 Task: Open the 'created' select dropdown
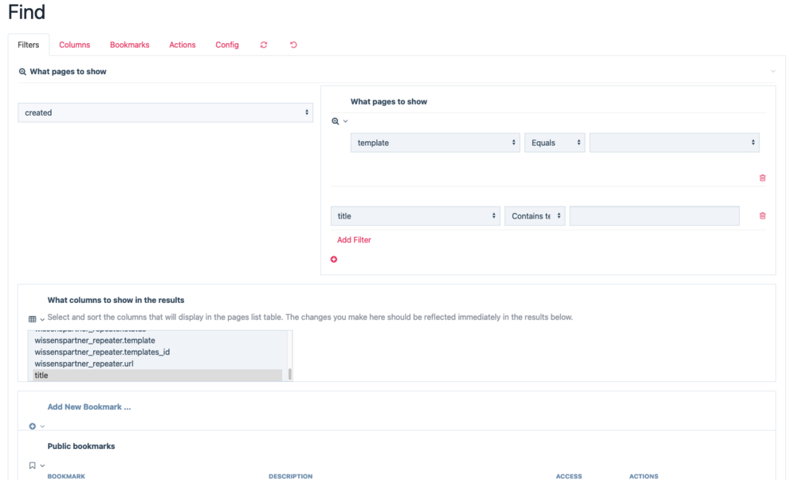(165, 113)
